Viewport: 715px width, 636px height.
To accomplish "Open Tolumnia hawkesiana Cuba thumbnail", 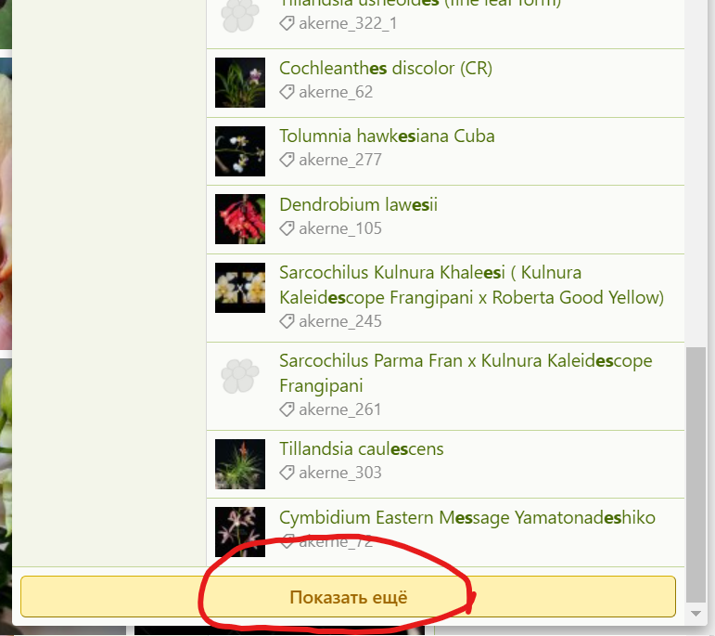I will pos(240,151).
